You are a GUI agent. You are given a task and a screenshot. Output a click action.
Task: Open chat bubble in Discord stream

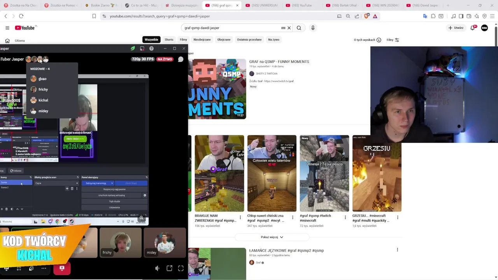(x=181, y=59)
